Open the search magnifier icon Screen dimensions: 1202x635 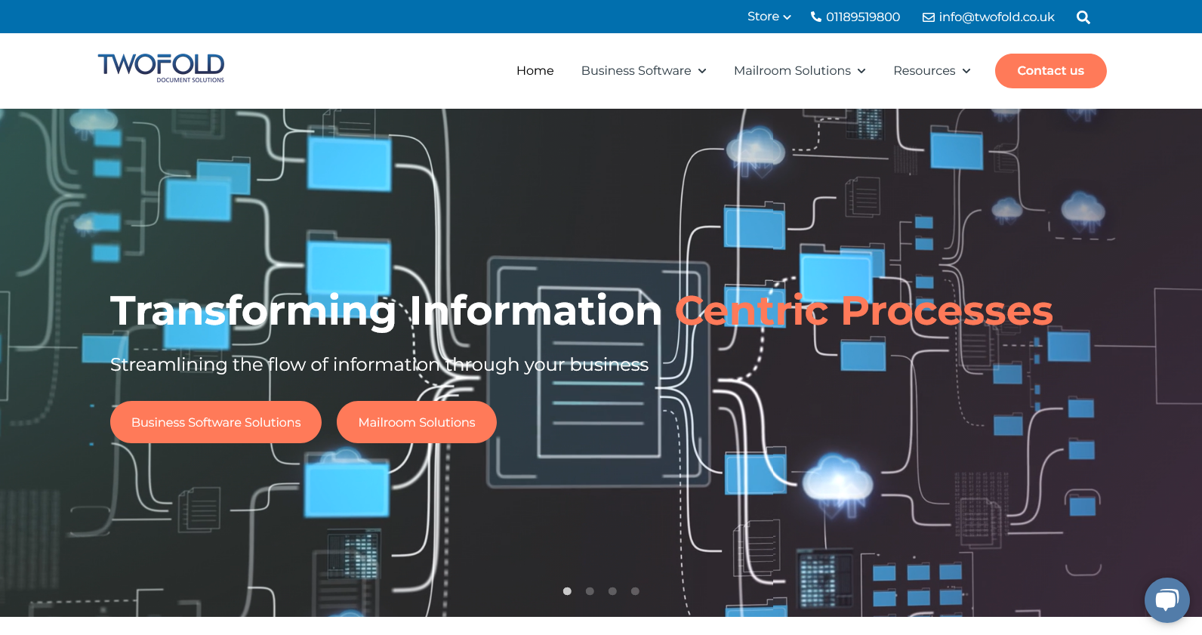coord(1083,17)
